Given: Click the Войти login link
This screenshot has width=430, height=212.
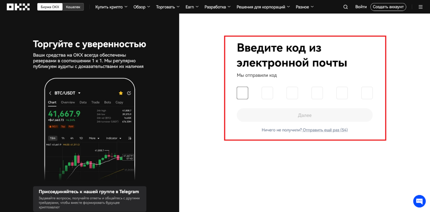Looking at the screenshot, I should (x=361, y=7).
